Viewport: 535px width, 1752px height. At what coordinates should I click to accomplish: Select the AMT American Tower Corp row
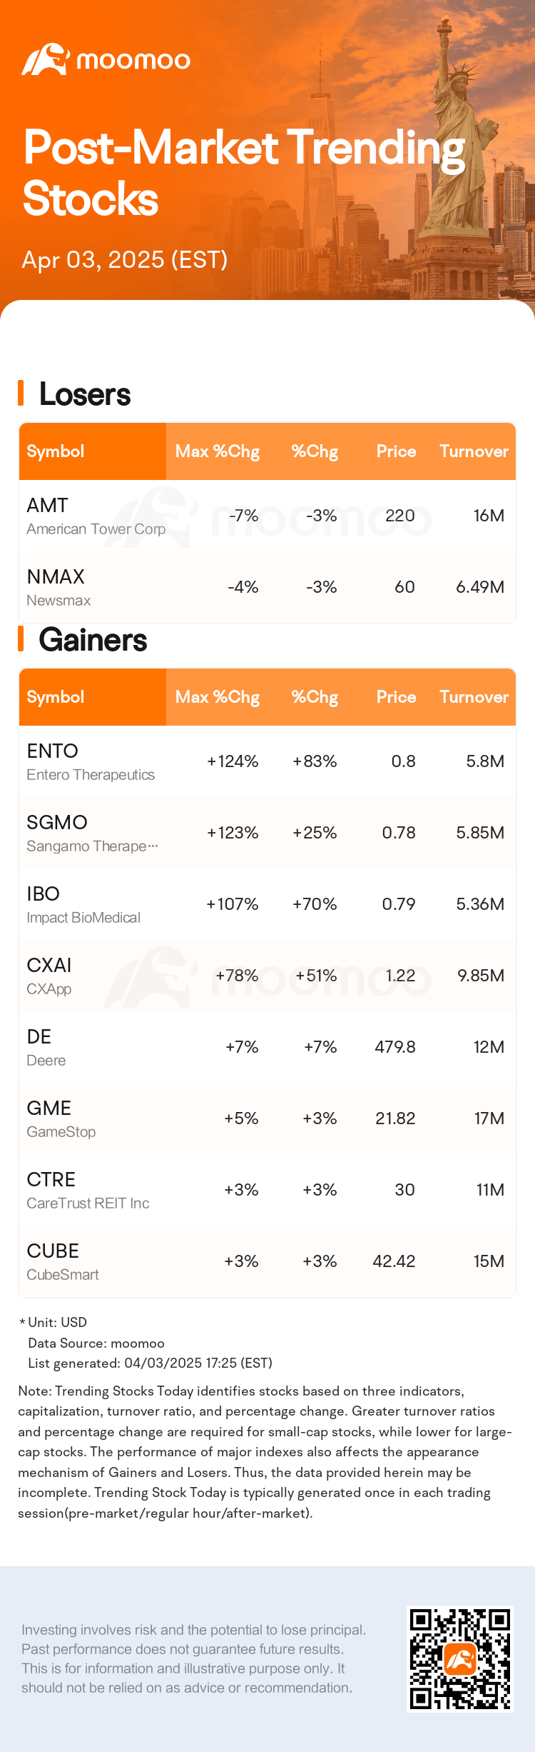(x=267, y=516)
